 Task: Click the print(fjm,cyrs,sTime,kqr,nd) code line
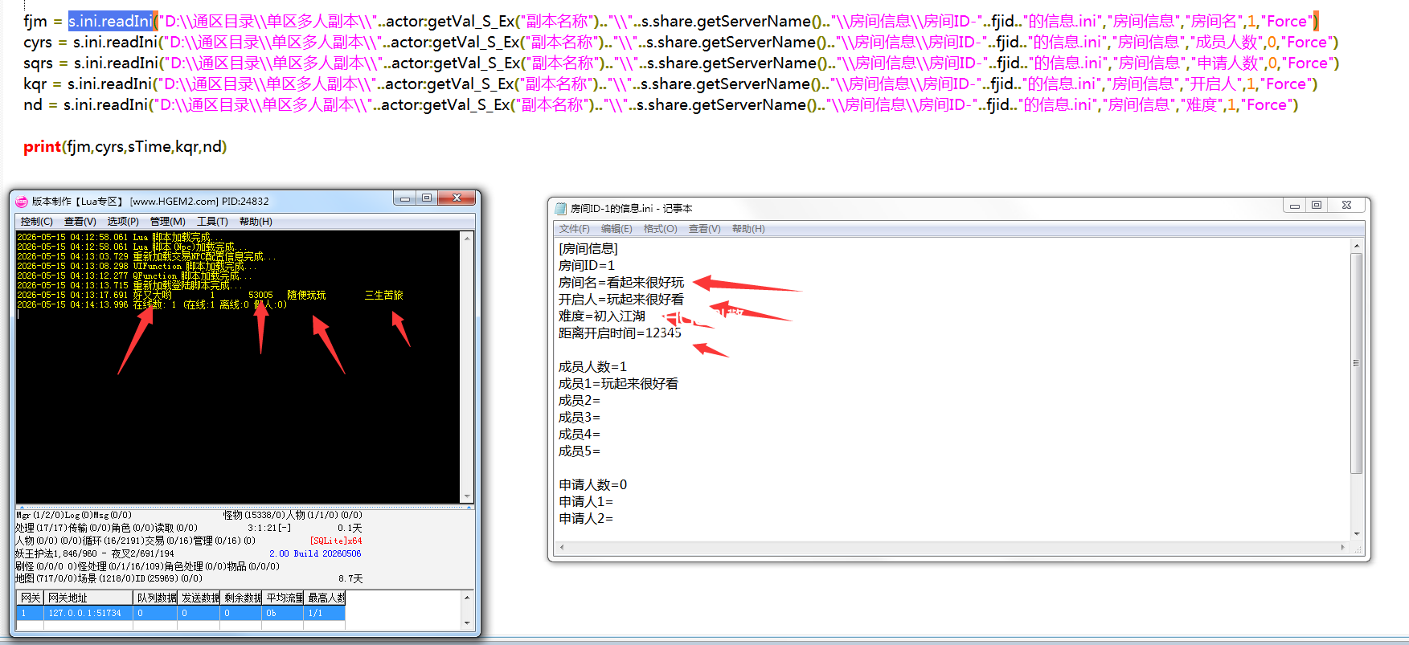click(x=125, y=147)
